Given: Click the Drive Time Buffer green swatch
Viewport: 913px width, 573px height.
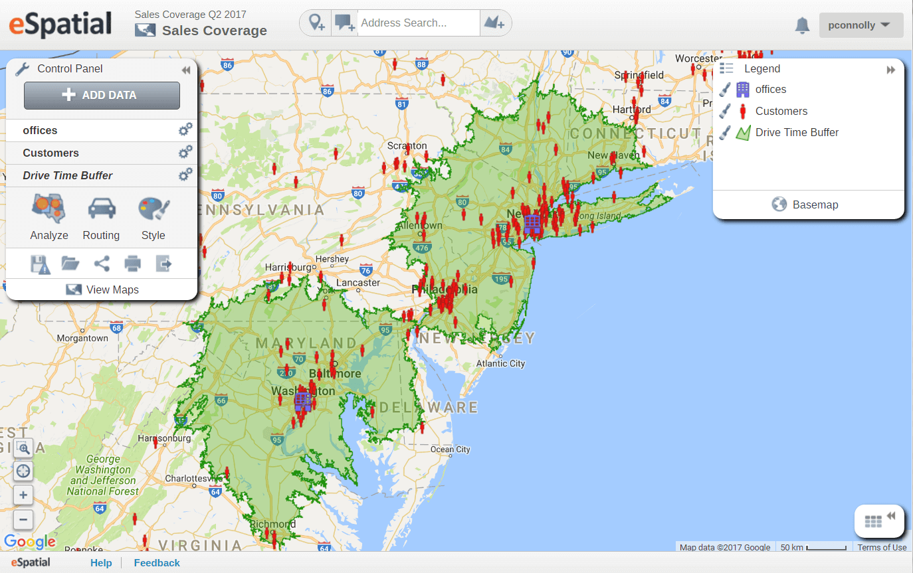Looking at the screenshot, I should (x=743, y=133).
